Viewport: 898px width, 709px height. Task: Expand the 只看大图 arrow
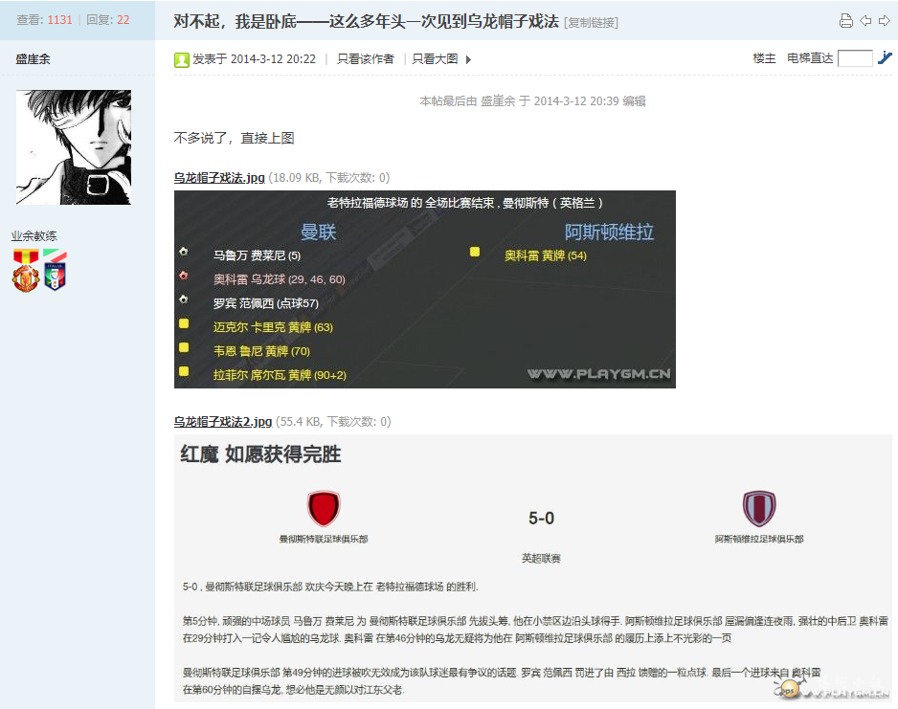(468, 59)
